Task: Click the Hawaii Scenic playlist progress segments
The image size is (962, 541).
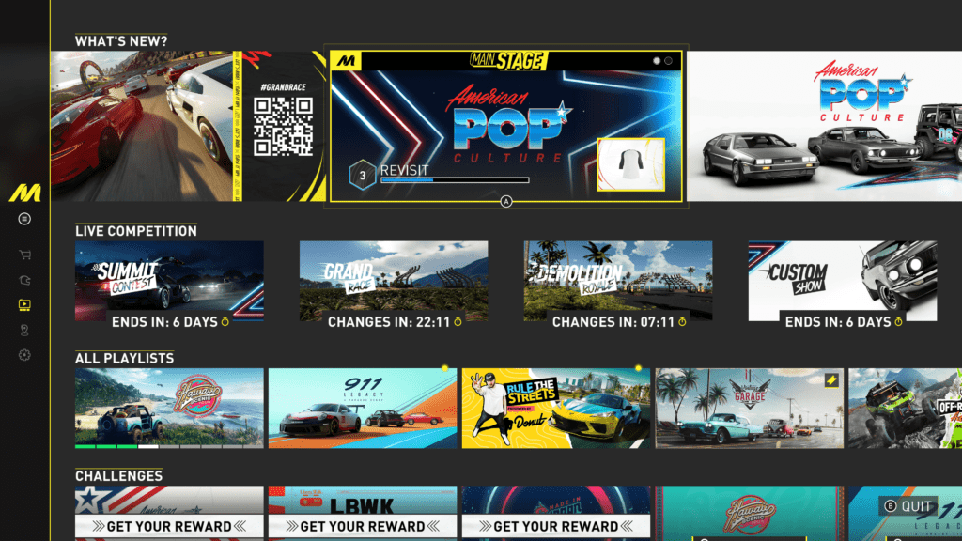Action: 169,446
